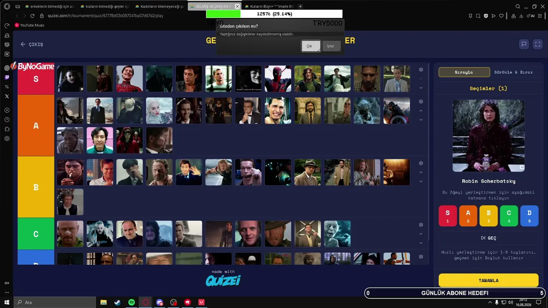Open the ad blocker shield icon
Screen dimensions: 548x308
pyautogui.click(x=486, y=16)
